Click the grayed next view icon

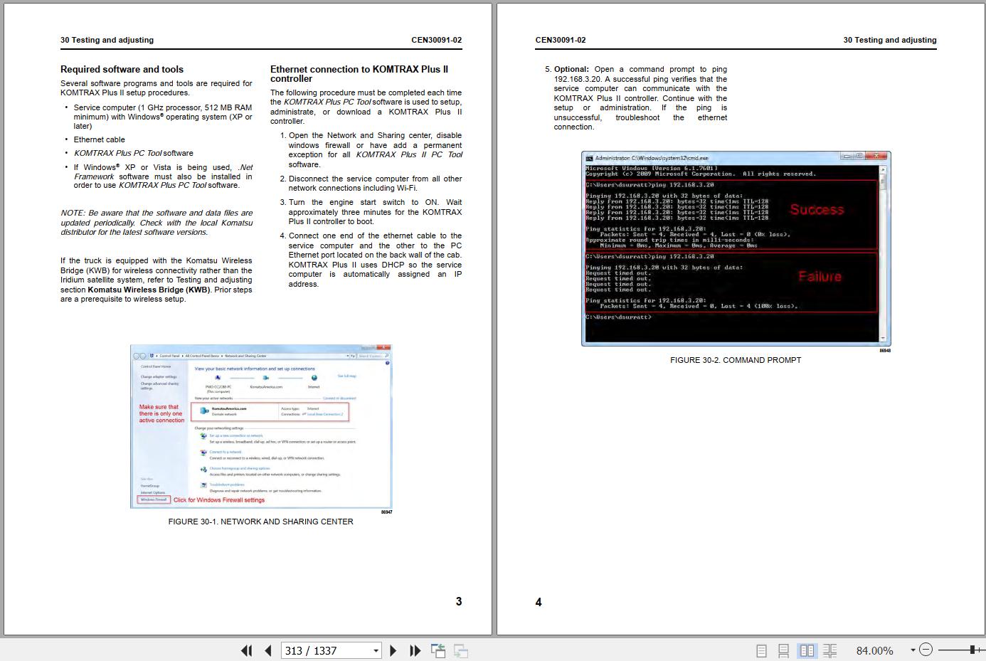[461, 650]
